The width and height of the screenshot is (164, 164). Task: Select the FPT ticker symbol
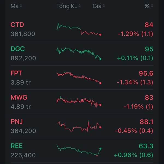tap(16, 73)
